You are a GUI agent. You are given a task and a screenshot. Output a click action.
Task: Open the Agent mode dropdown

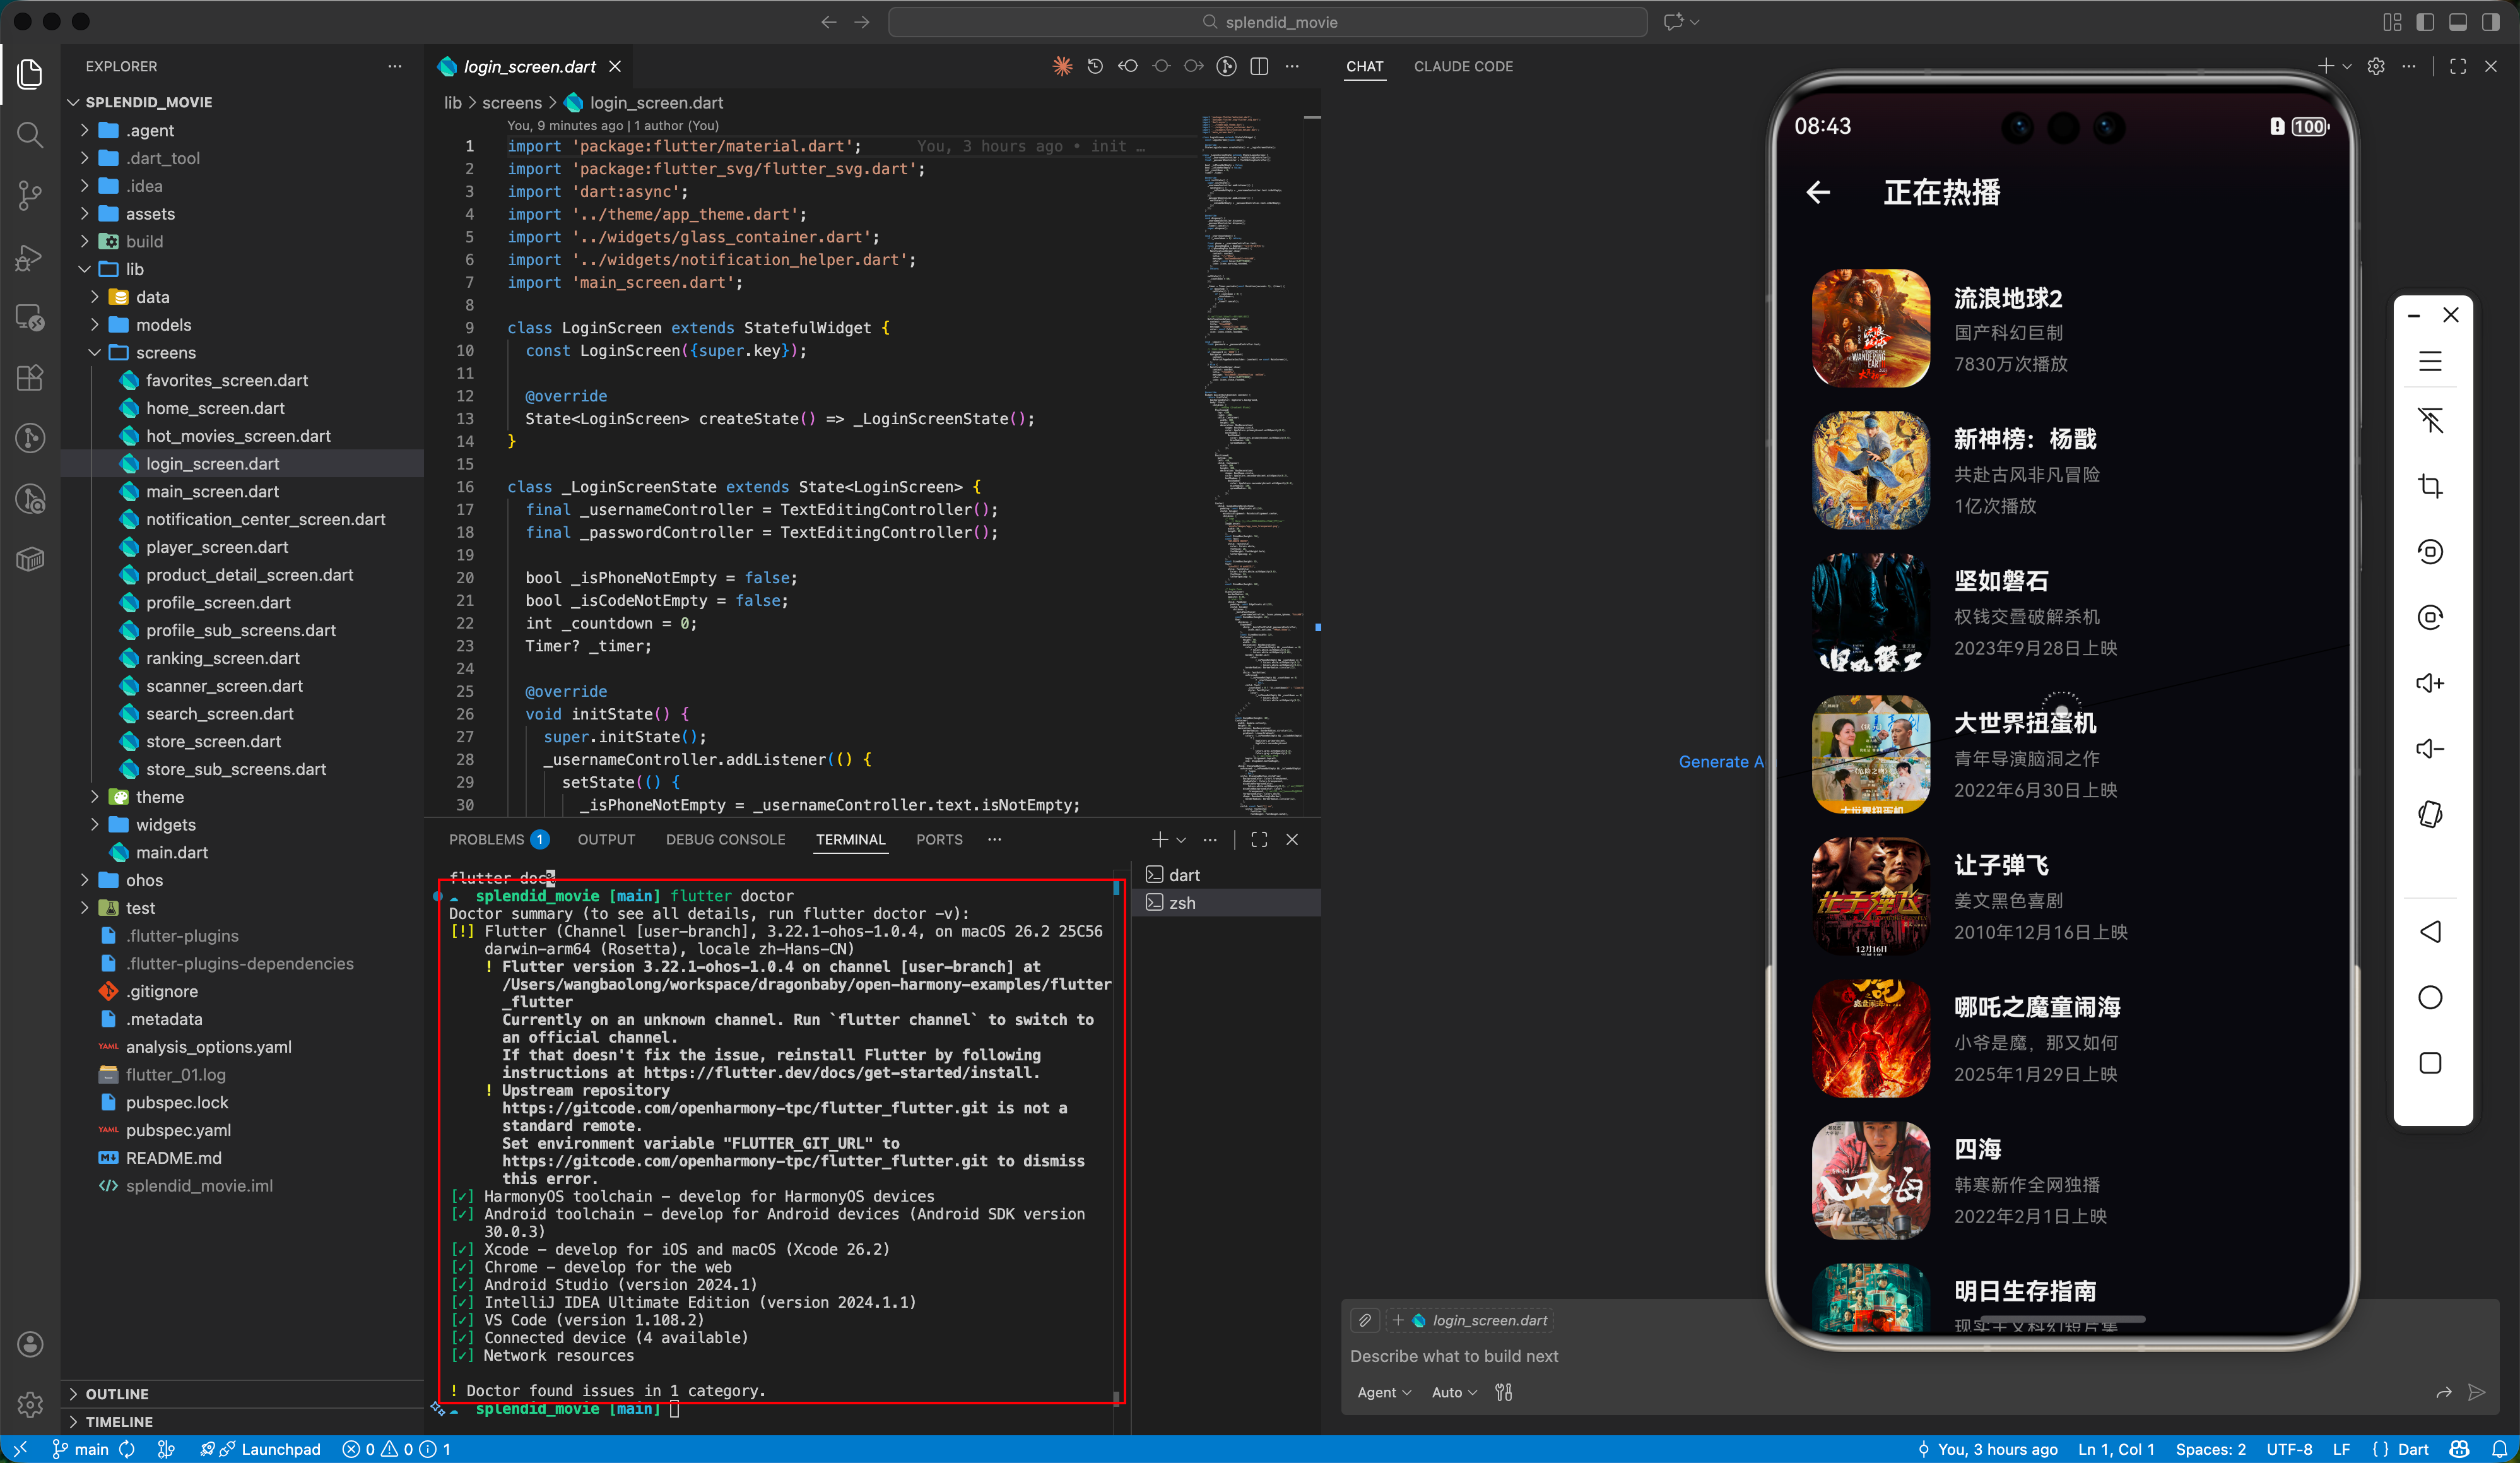coord(1384,1392)
